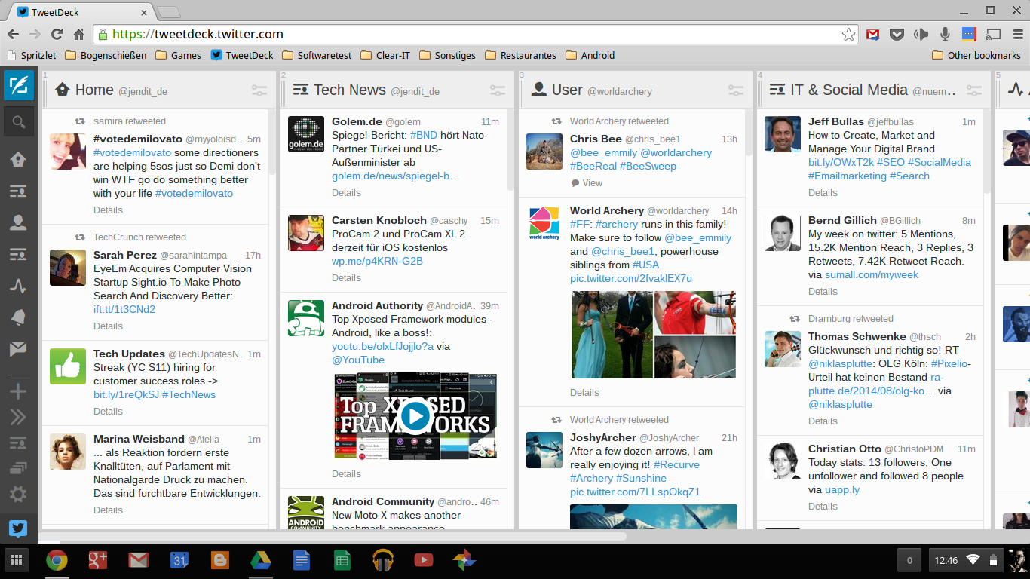Open Google Calendar from the shelf
The height and width of the screenshot is (579, 1030).
(179, 560)
